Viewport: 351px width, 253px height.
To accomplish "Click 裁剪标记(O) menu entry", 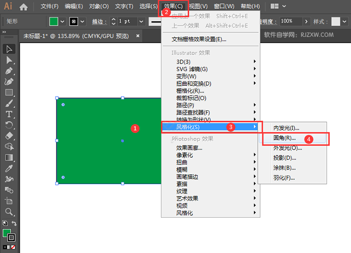I will click(x=211, y=98).
